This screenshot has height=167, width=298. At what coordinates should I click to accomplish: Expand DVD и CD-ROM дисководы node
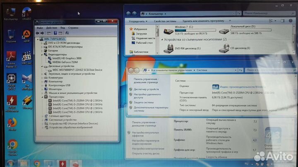[x=42, y=43]
